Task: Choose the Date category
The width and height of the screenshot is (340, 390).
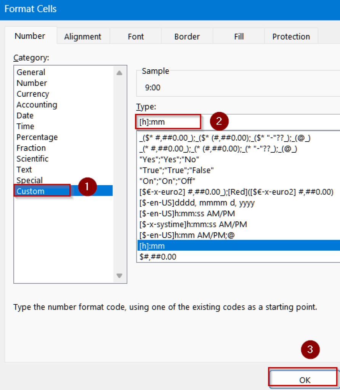Action: click(25, 115)
